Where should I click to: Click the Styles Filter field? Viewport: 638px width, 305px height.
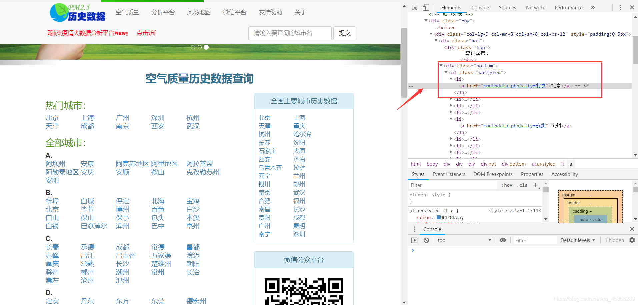point(453,185)
